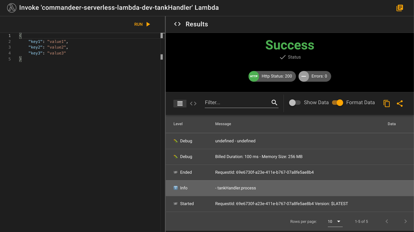The height and width of the screenshot is (232, 414).
Task: Click the key1 line in JSON editor
Action: coord(48,41)
